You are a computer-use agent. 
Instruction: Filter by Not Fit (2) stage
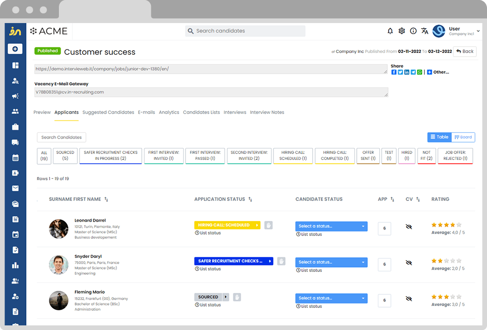click(427, 155)
